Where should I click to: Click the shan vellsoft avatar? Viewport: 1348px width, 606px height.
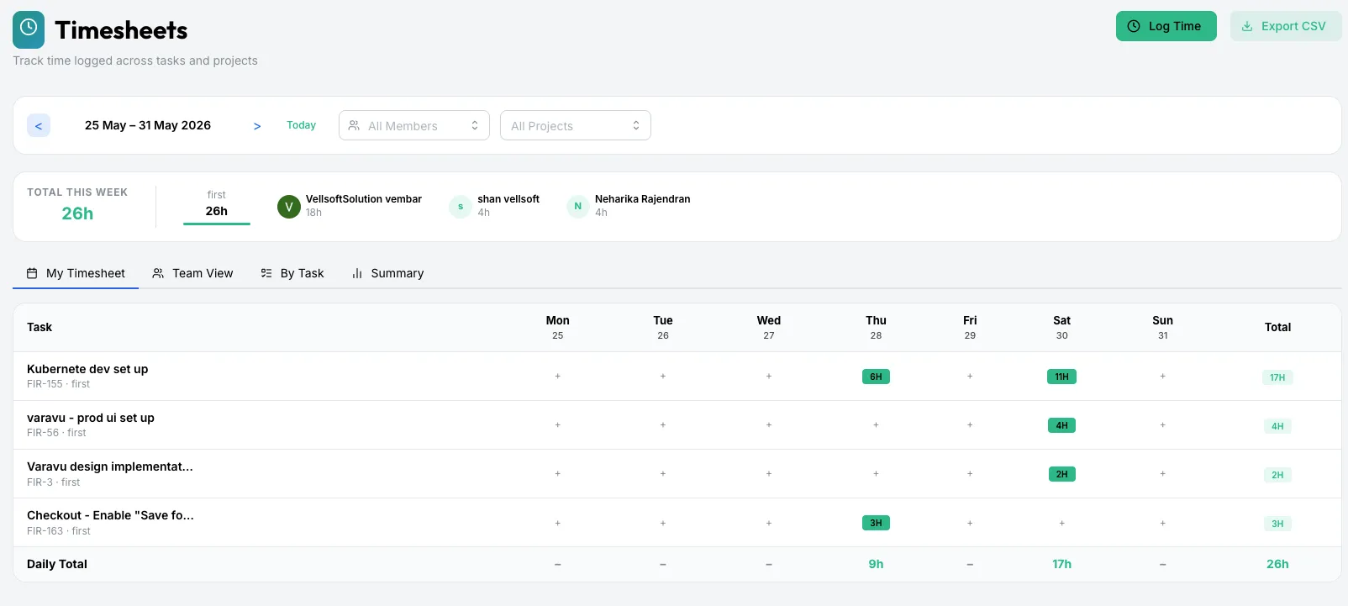click(461, 206)
